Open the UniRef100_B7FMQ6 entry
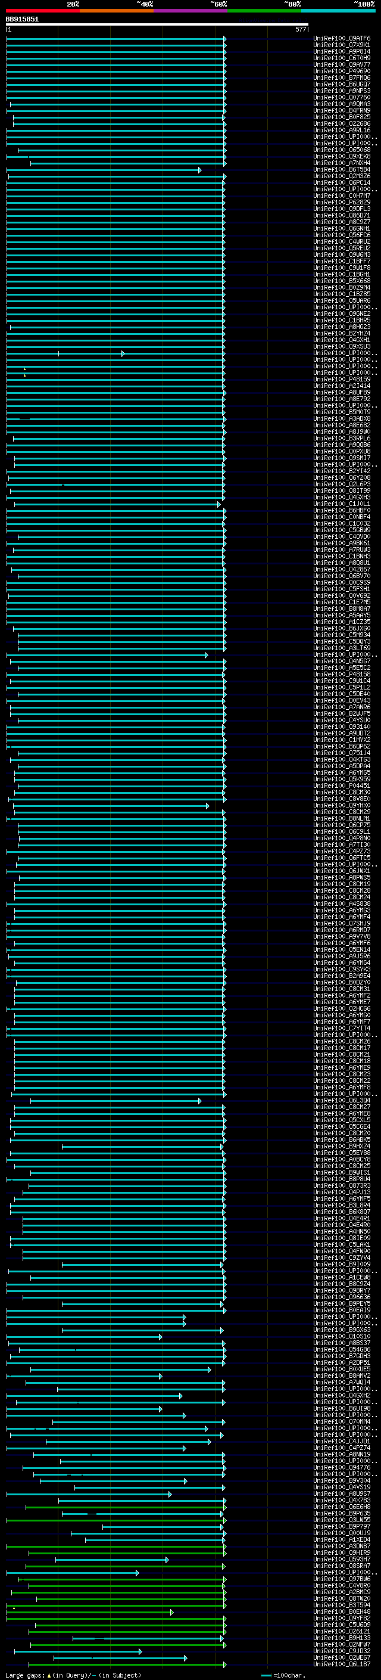 click(x=342, y=77)
